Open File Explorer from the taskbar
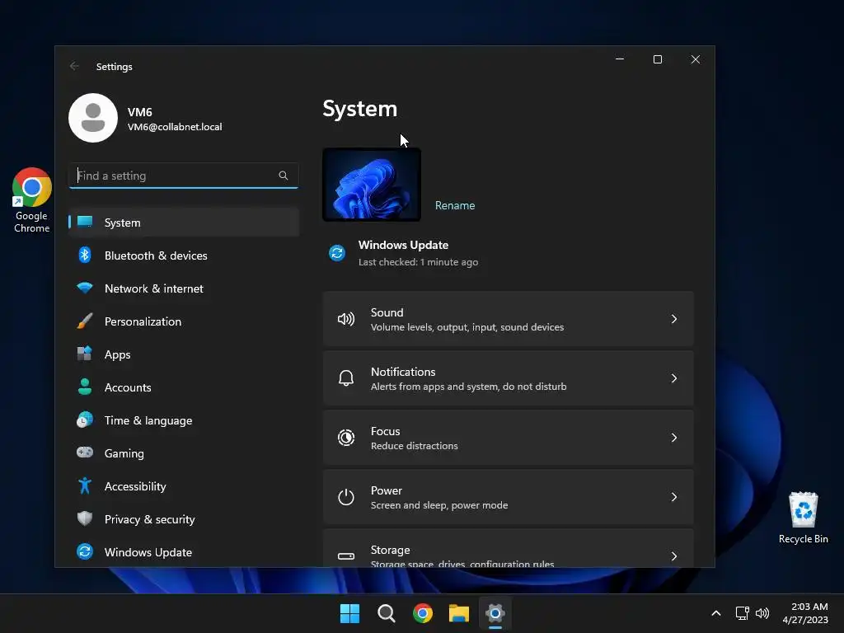This screenshot has height=633, width=844. tap(458, 613)
